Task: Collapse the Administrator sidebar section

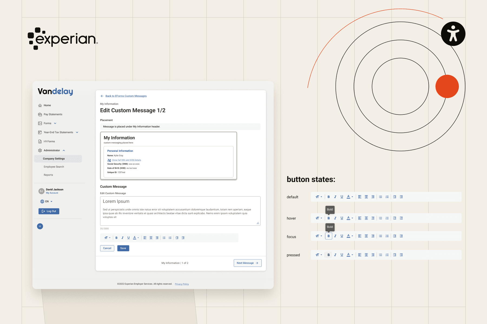Action: coord(52,150)
